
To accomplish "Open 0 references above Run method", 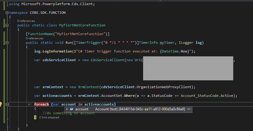I will tap(34, 38).
